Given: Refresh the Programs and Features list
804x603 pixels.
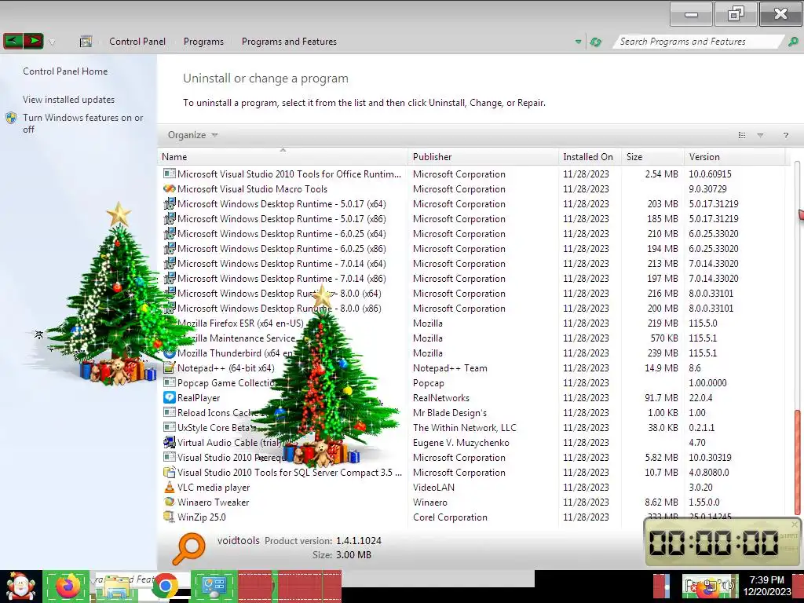Looking at the screenshot, I should tap(596, 42).
